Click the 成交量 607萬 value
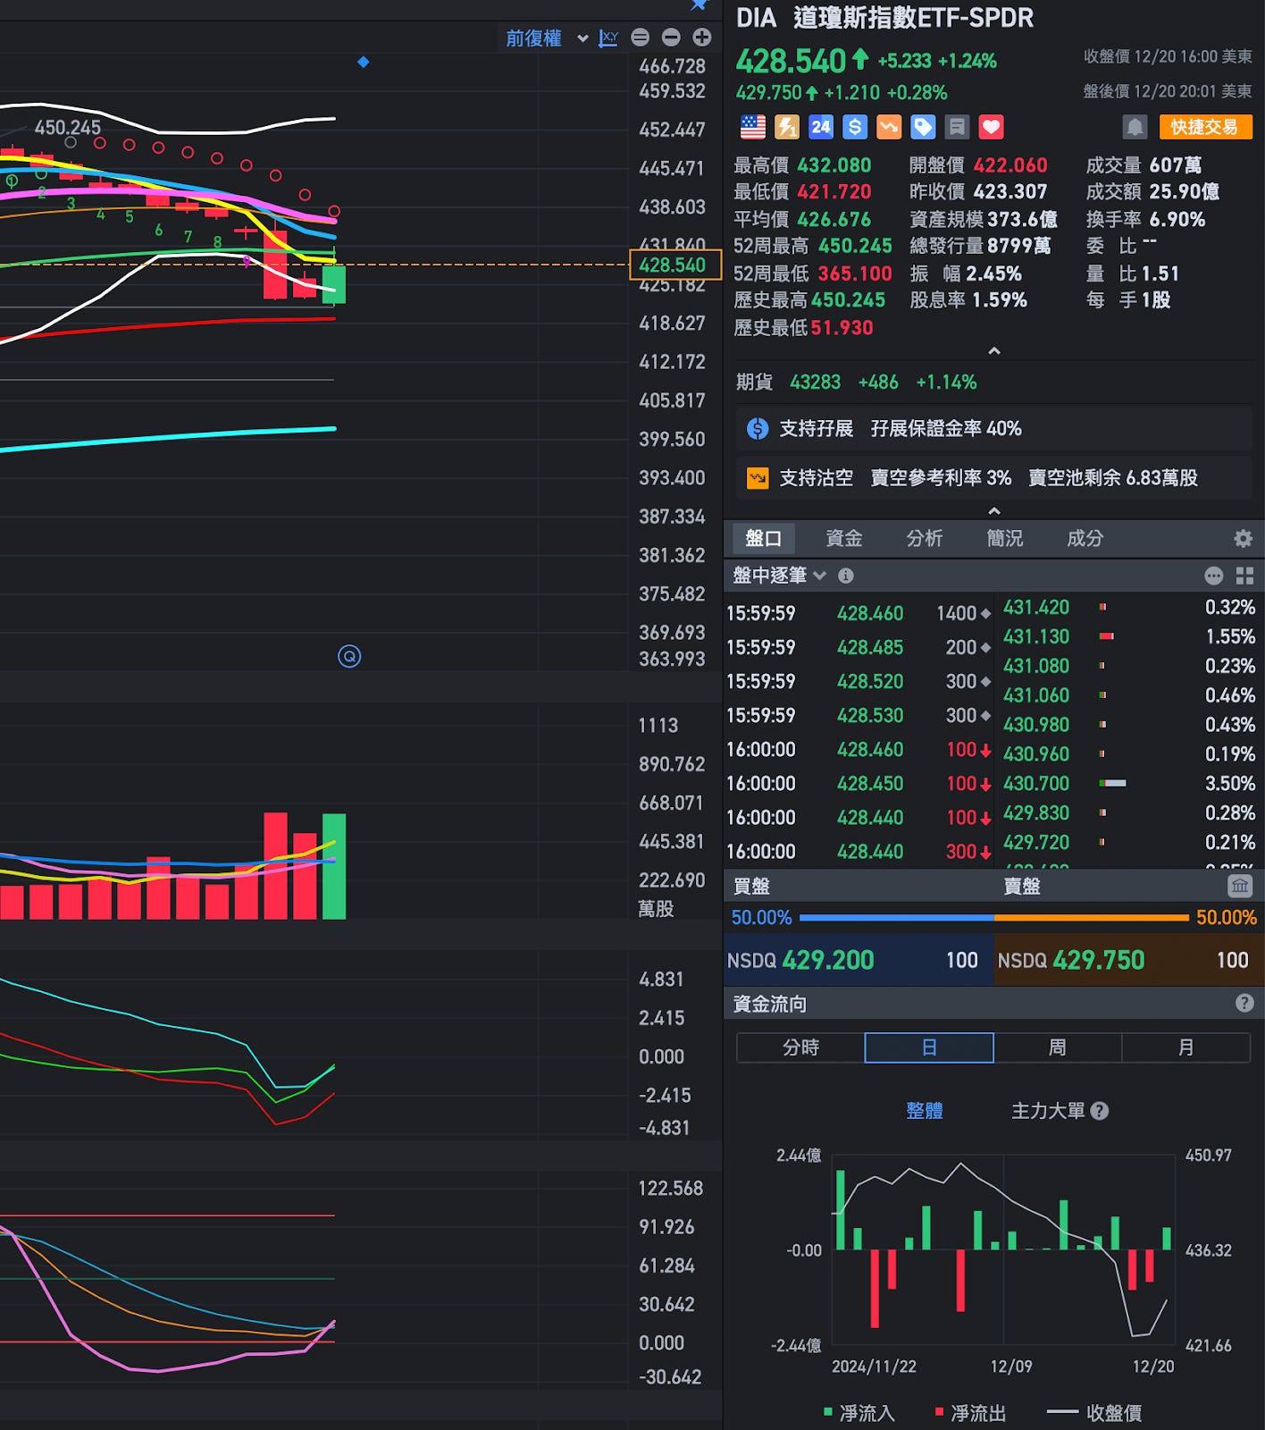Viewport: 1265px width, 1430px height. 1175,165
